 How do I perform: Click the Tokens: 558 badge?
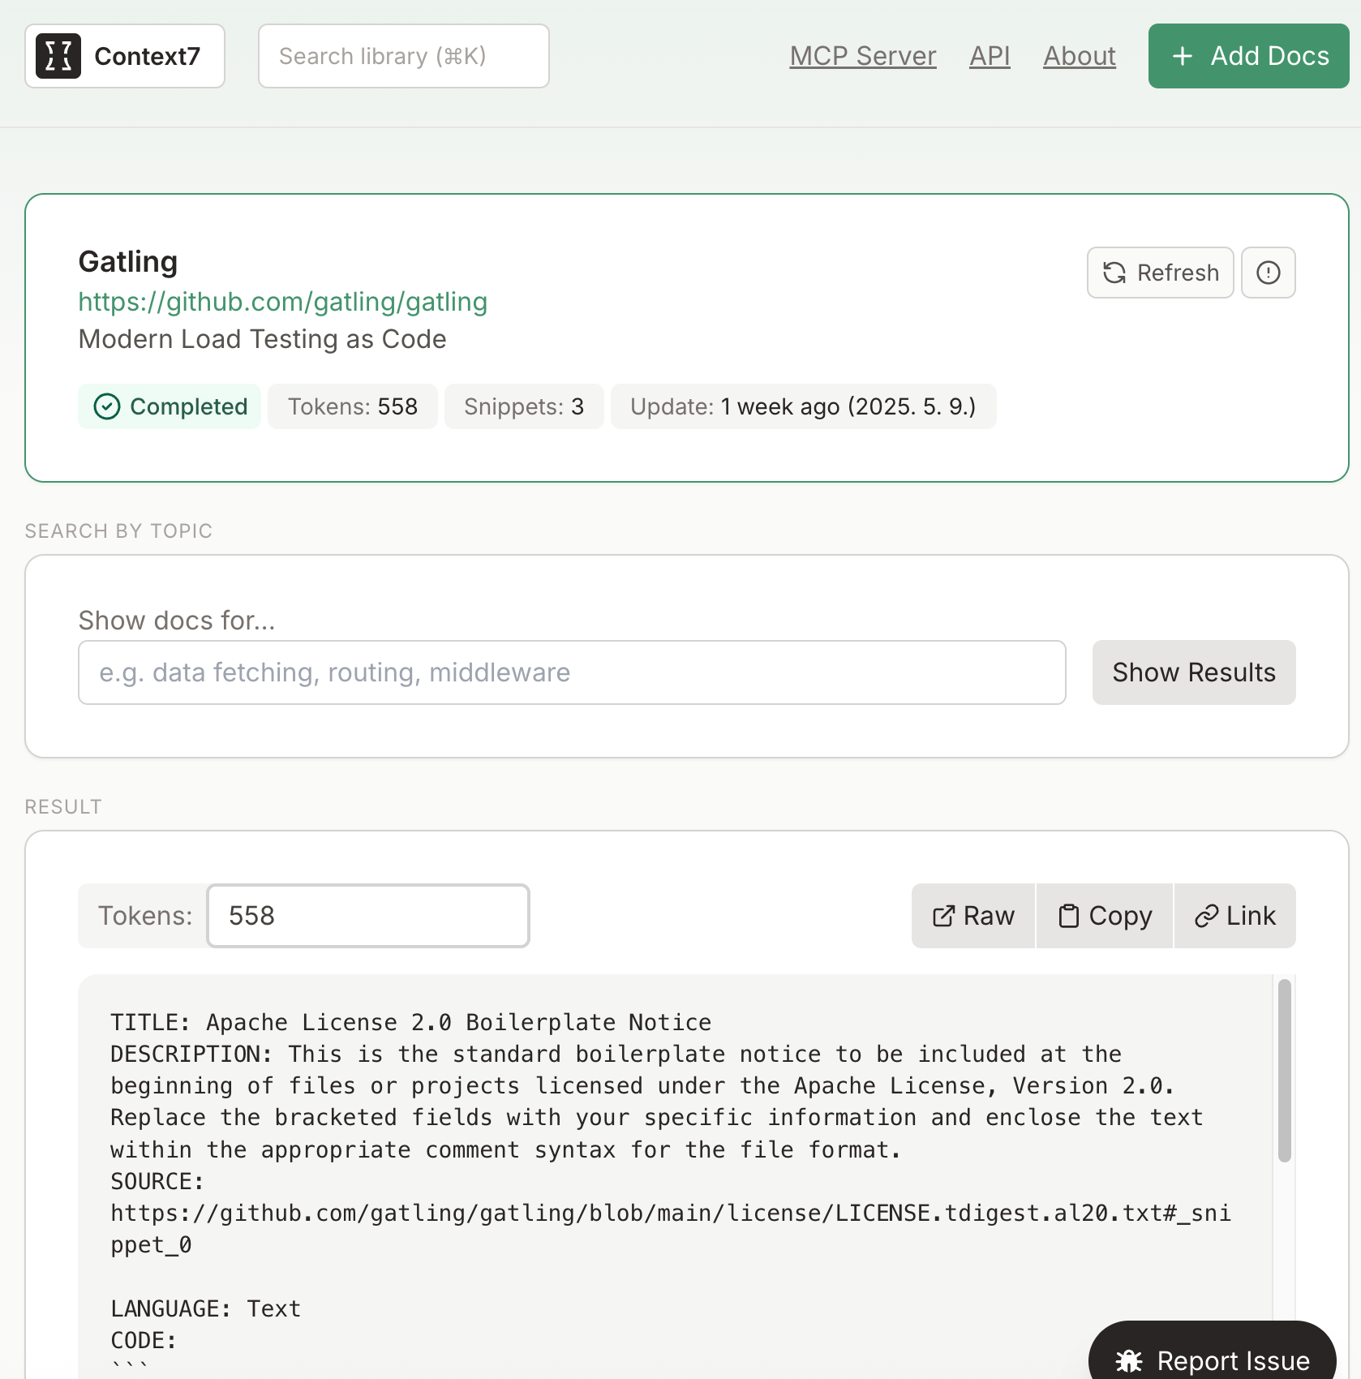coord(353,406)
